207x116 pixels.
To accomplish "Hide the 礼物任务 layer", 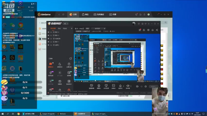I will click(x=48, y=38).
